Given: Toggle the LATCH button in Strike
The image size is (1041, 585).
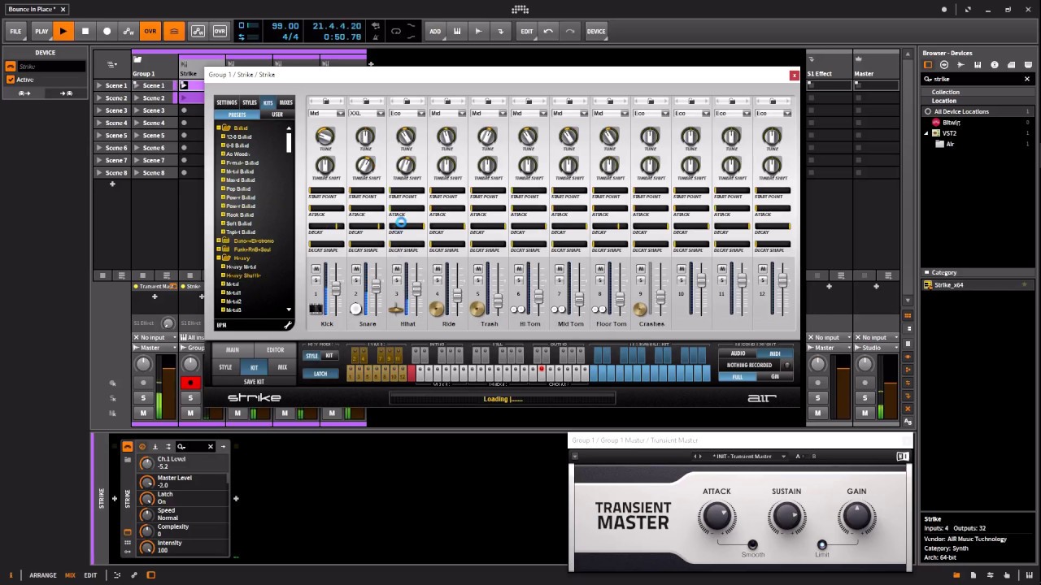Looking at the screenshot, I should coord(320,374).
